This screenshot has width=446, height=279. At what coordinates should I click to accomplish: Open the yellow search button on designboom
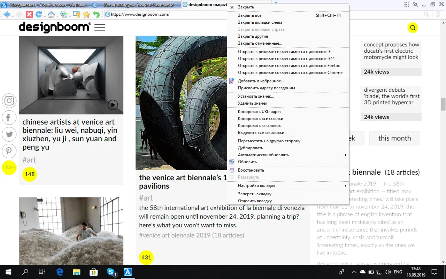point(413,28)
